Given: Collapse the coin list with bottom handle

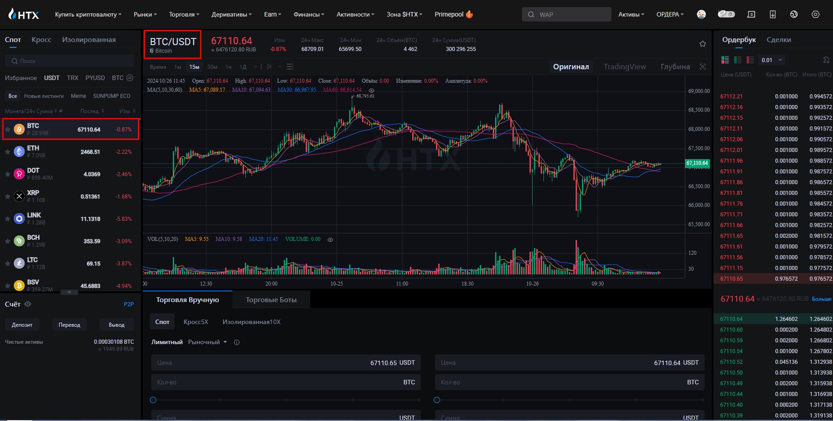Looking at the screenshot, I should click(x=69, y=292).
